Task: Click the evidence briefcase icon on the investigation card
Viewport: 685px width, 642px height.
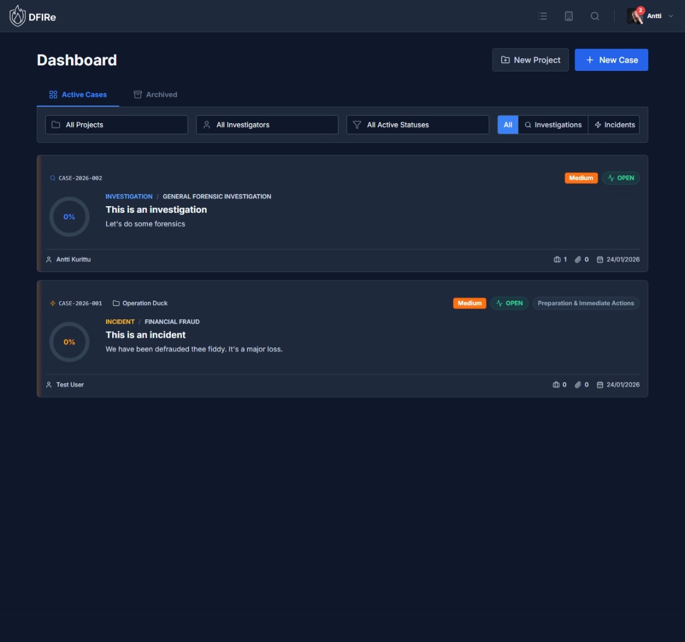Action: click(x=556, y=259)
